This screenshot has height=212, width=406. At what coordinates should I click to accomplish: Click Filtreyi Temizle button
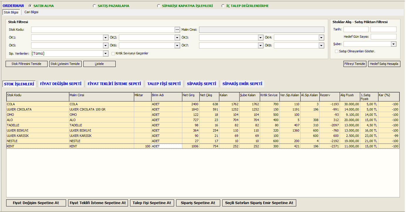[x=355, y=64]
